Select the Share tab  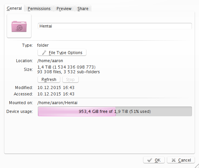(x=83, y=8)
